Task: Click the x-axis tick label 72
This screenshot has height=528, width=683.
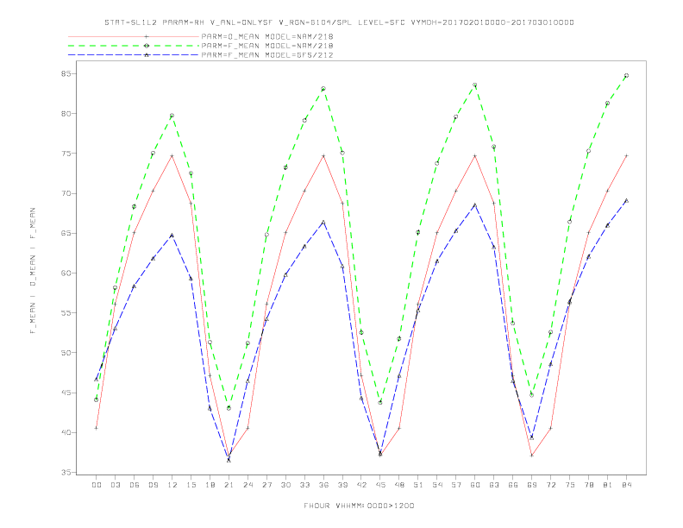Action: click(x=551, y=485)
